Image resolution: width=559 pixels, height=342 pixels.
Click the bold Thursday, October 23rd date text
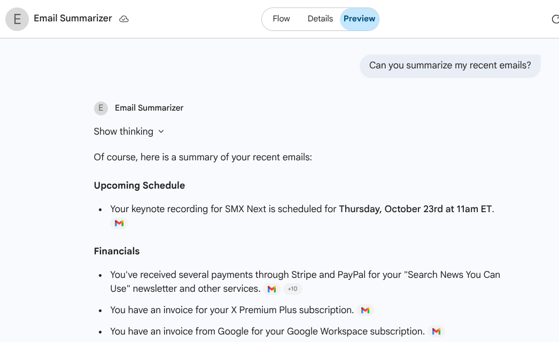pyautogui.click(x=415, y=209)
